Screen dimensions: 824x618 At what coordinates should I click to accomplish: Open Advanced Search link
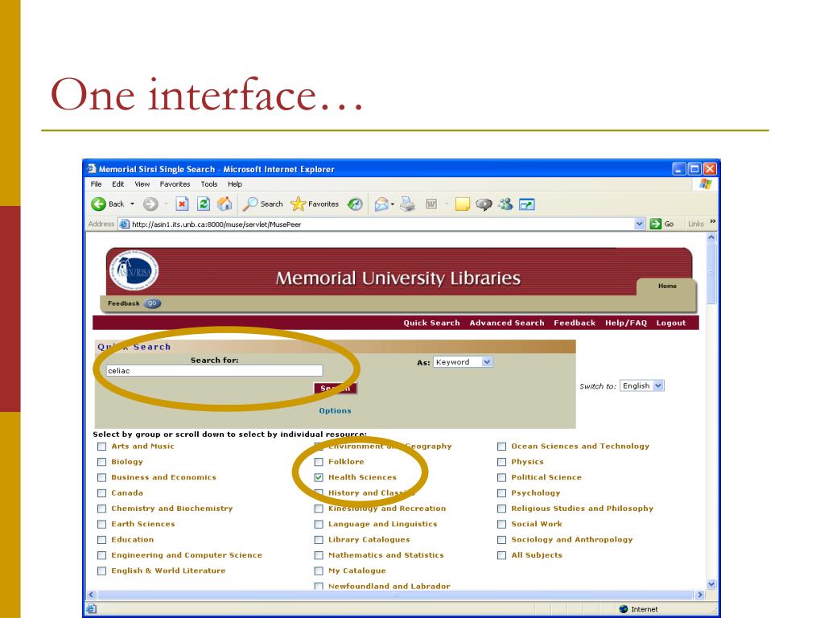pyautogui.click(x=507, y=323)
